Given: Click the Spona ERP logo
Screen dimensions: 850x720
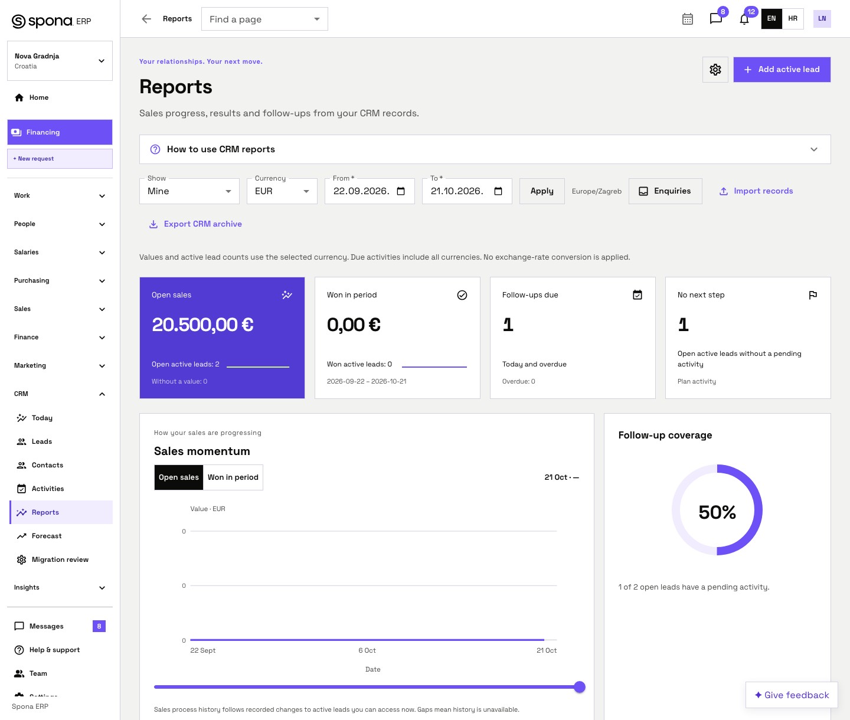Looking at the screenshot, I should 52,21.
